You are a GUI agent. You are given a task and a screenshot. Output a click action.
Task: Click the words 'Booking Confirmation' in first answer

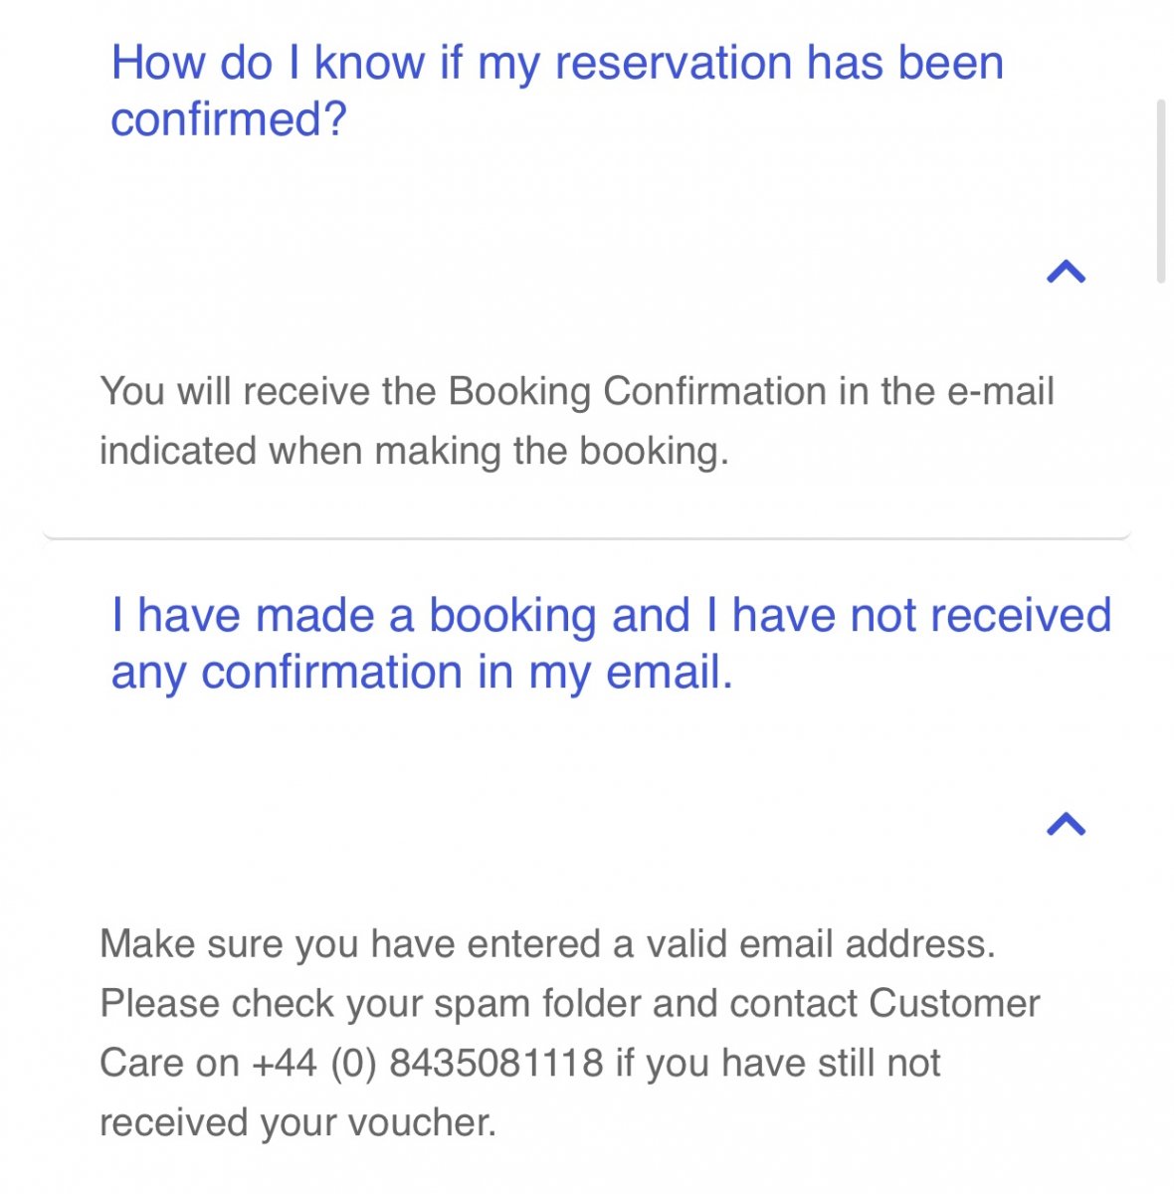click(x=637, y=391)
